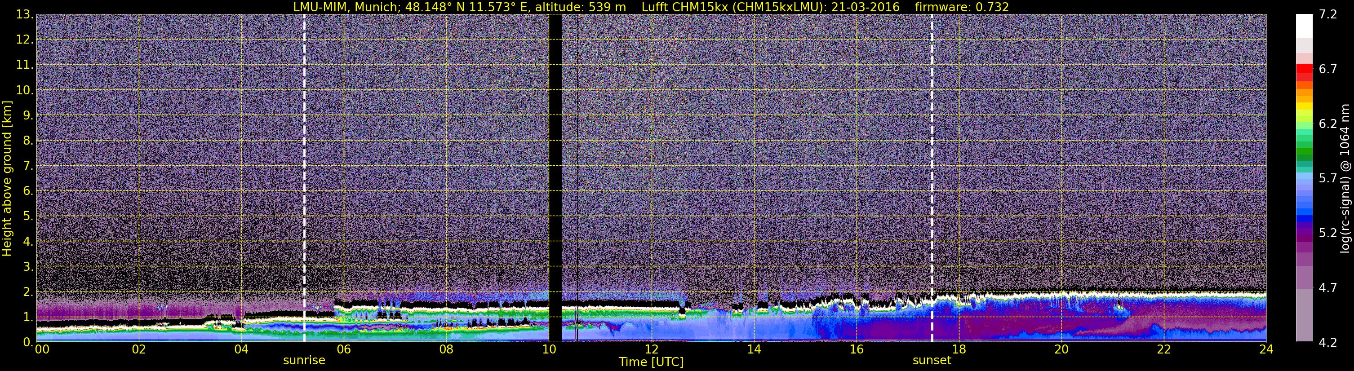This screenshot has width=1354, height=371.
Task: Click time axis tick '20'
Action: coord(1061,350)
